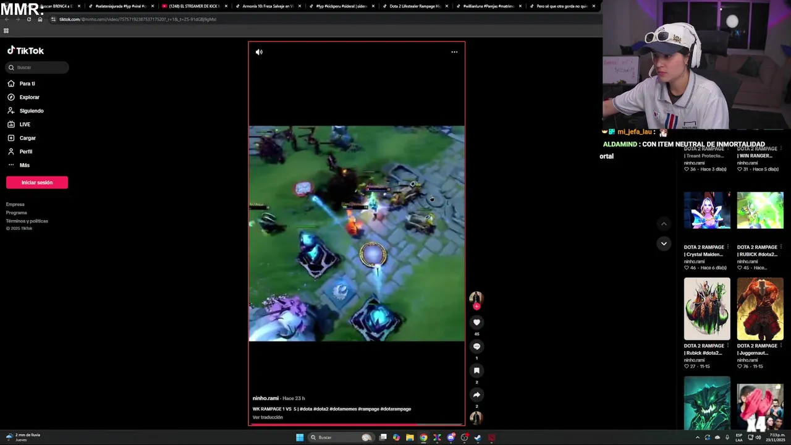Go to previous video with the up chevron
The image size is (791, 445).
coord(664,224)
